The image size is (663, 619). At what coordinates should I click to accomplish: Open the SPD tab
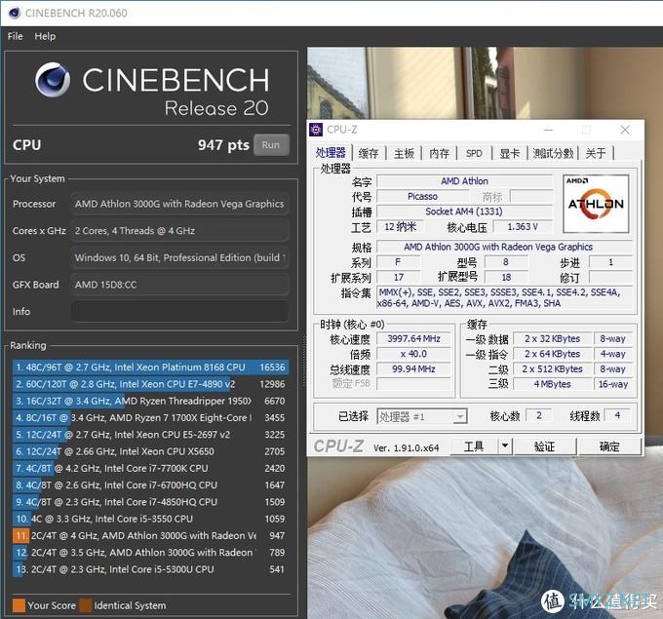point(474,153)
